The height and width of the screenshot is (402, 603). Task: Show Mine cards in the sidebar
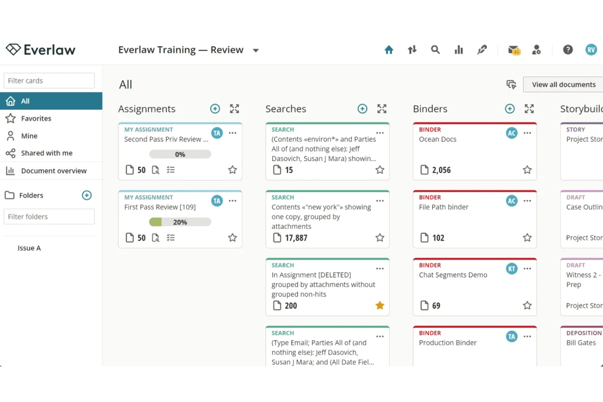(x=51, y=136)
